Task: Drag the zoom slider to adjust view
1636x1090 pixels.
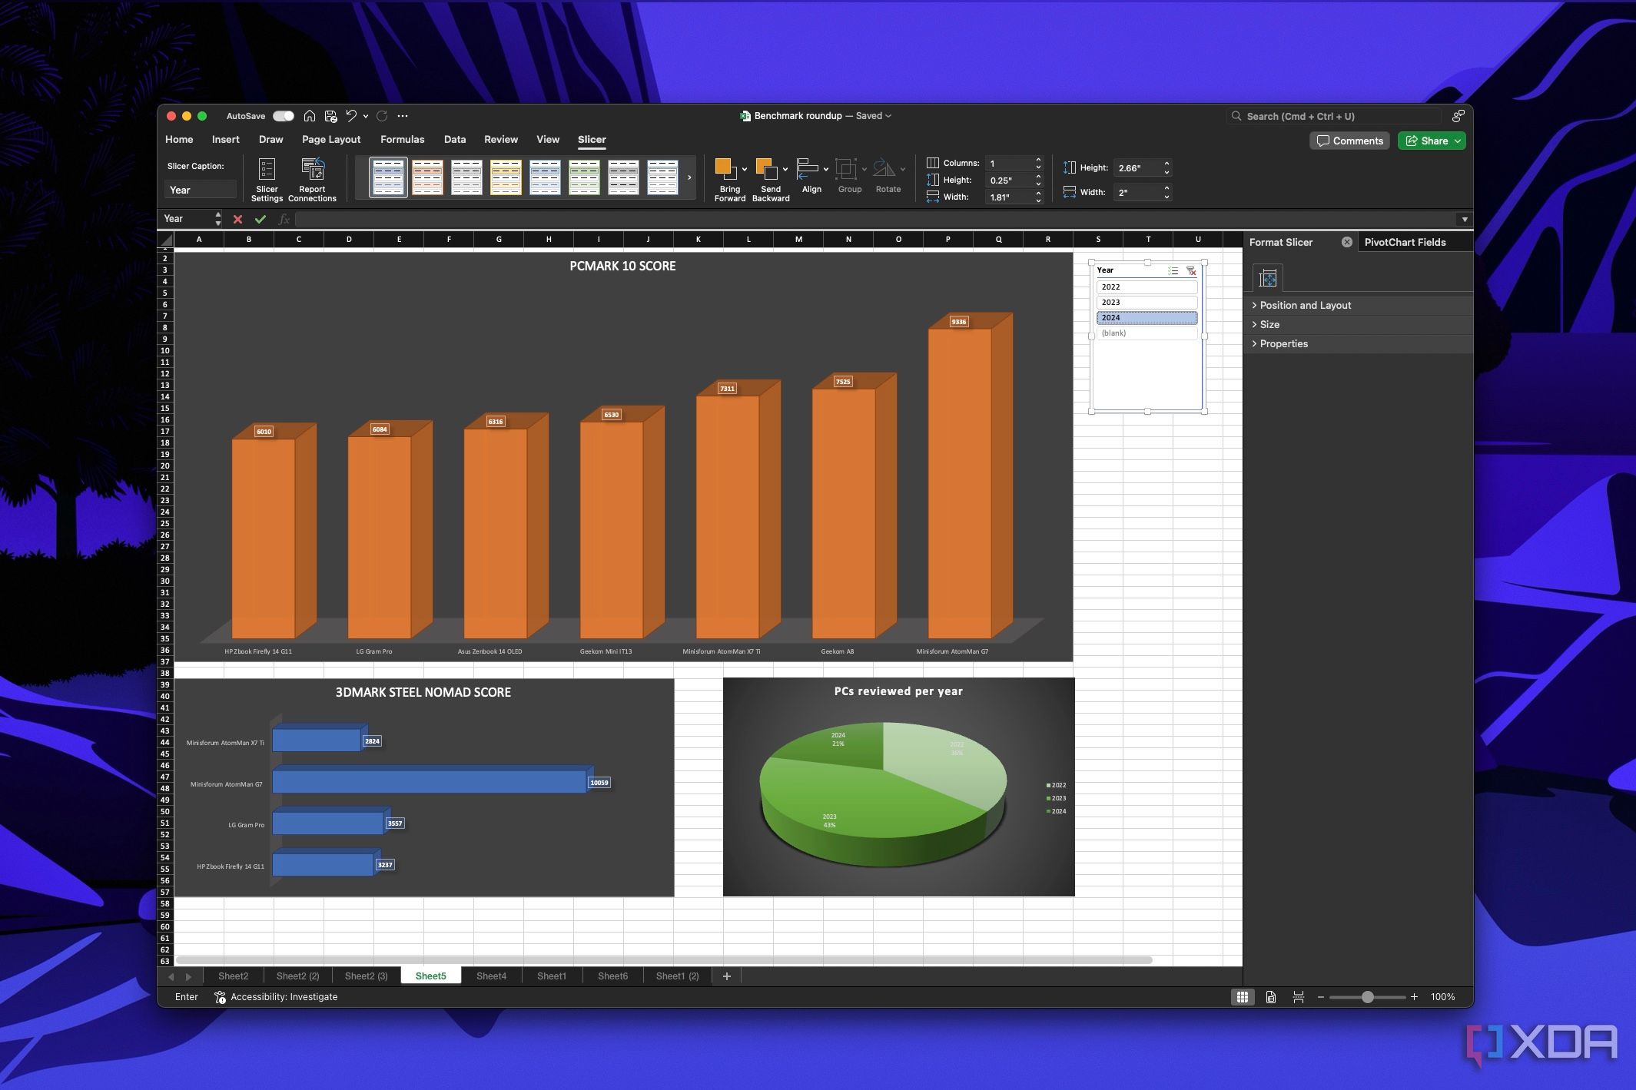Action: (x=1366, y=995)
